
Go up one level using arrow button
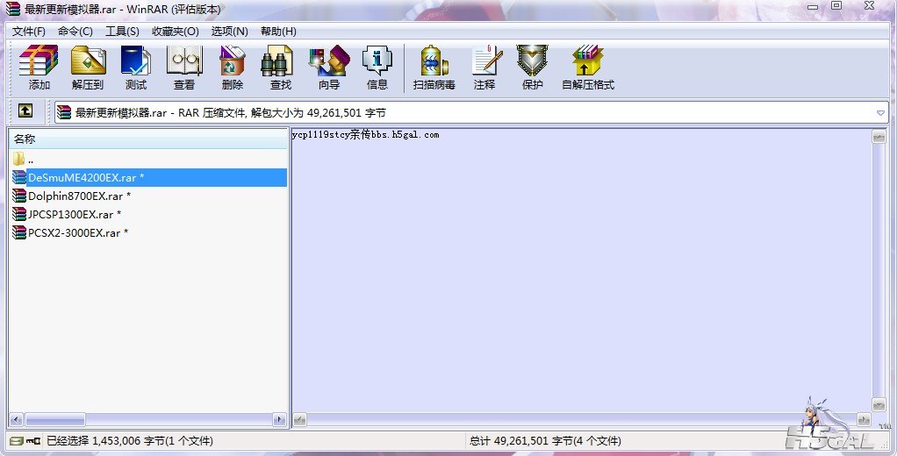25,110
